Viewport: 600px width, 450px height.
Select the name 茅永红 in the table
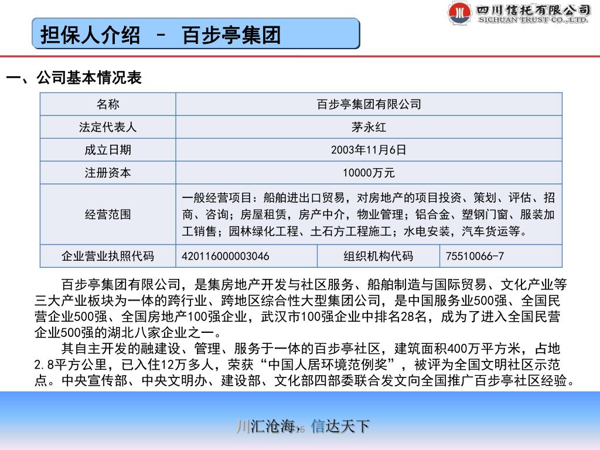pyautogui.click(x=369, y=127)
